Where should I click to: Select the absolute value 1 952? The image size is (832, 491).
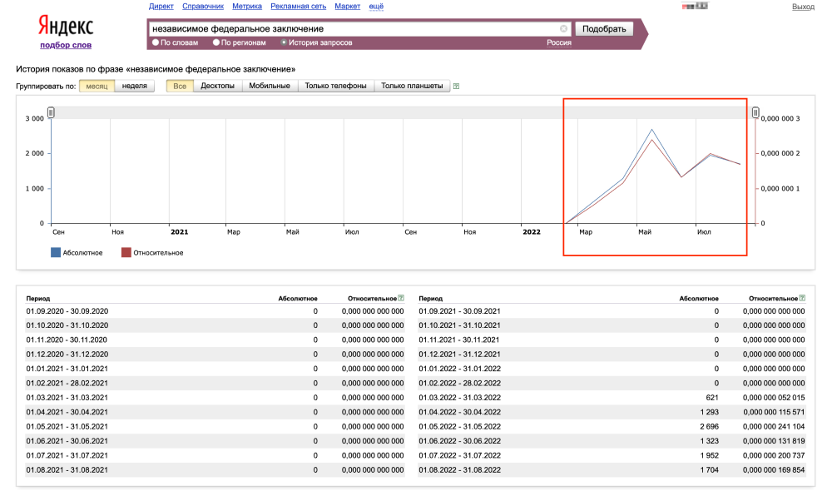click(x=709, y=455)
